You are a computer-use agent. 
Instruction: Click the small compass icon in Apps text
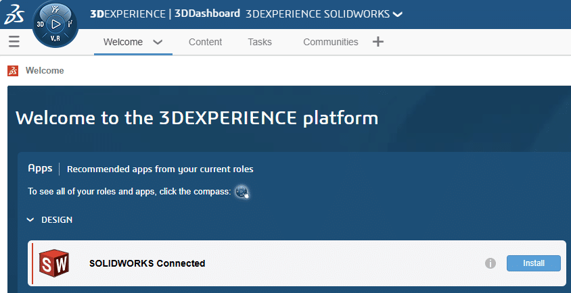242,192
